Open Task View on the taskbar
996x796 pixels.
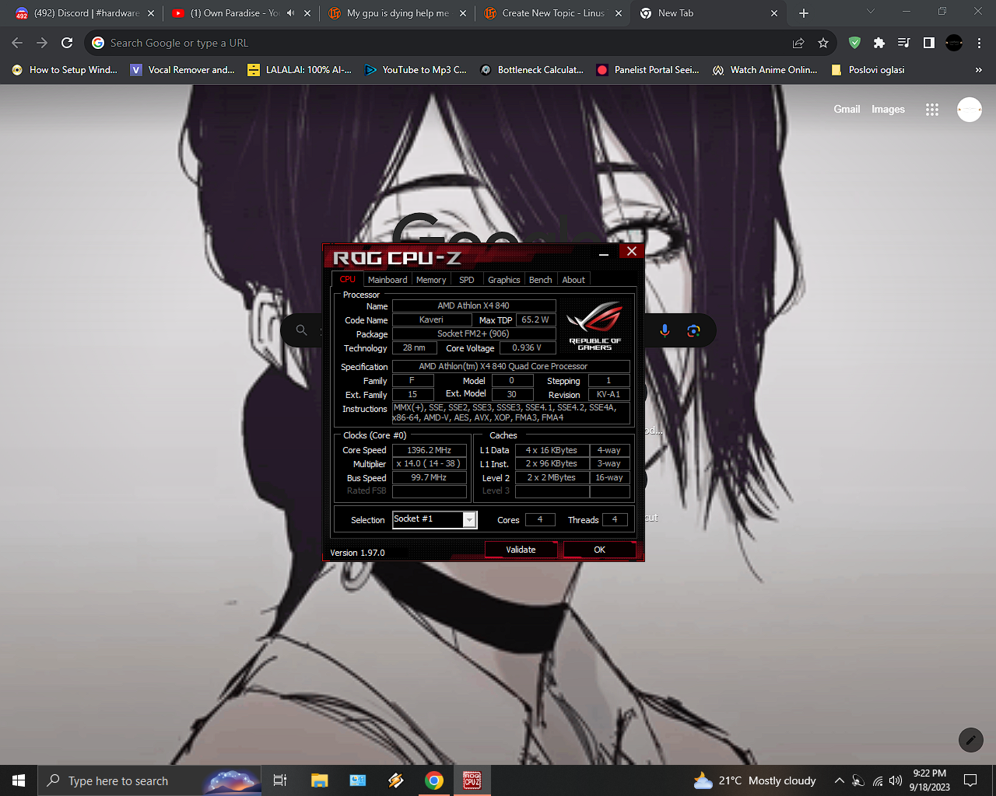tap(280, 780)
